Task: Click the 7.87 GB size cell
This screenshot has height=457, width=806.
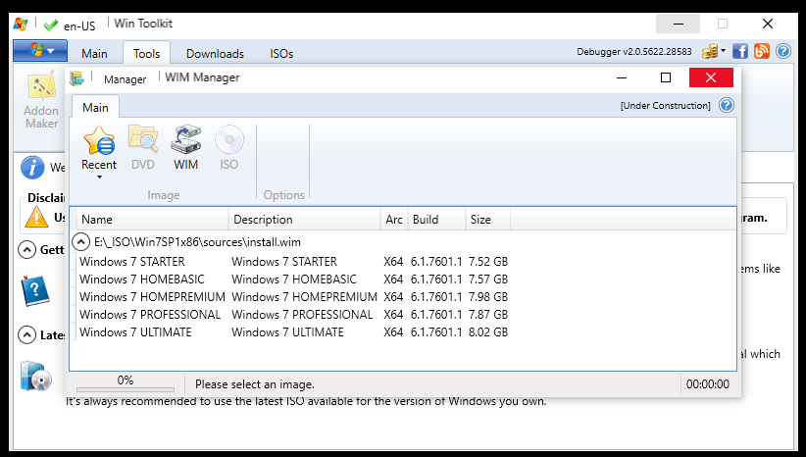Action: coord(487,314)
